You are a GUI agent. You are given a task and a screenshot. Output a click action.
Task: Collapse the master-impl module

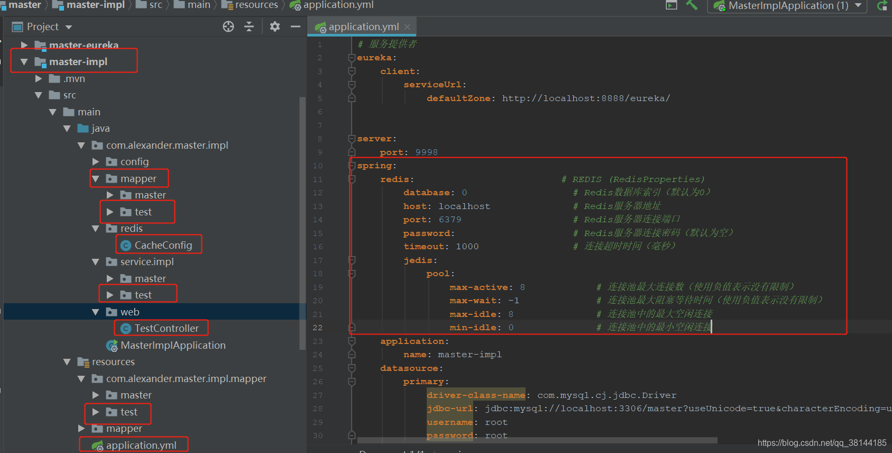pos(24,62)
